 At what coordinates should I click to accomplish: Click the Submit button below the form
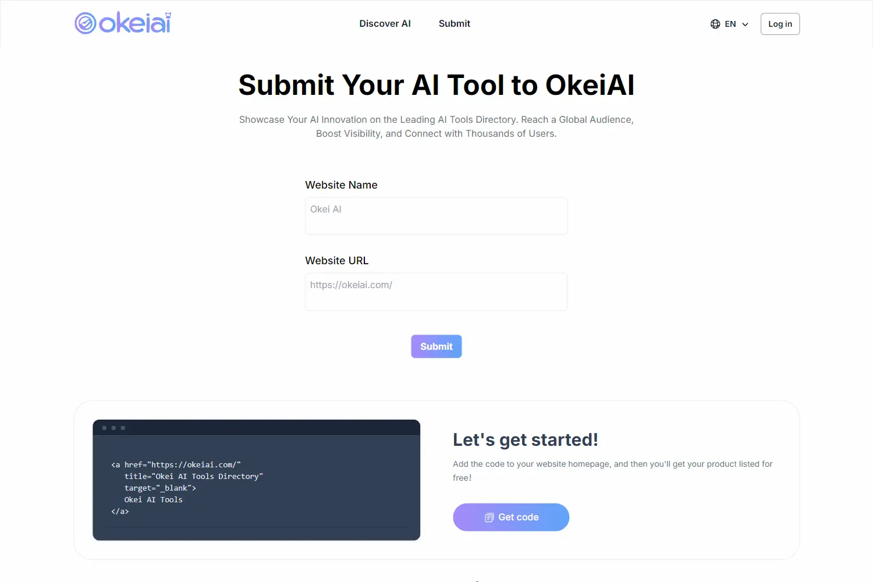(436, 346)
